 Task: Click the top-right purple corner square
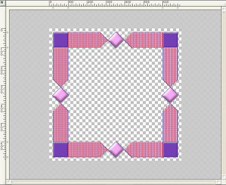point(170,40)
